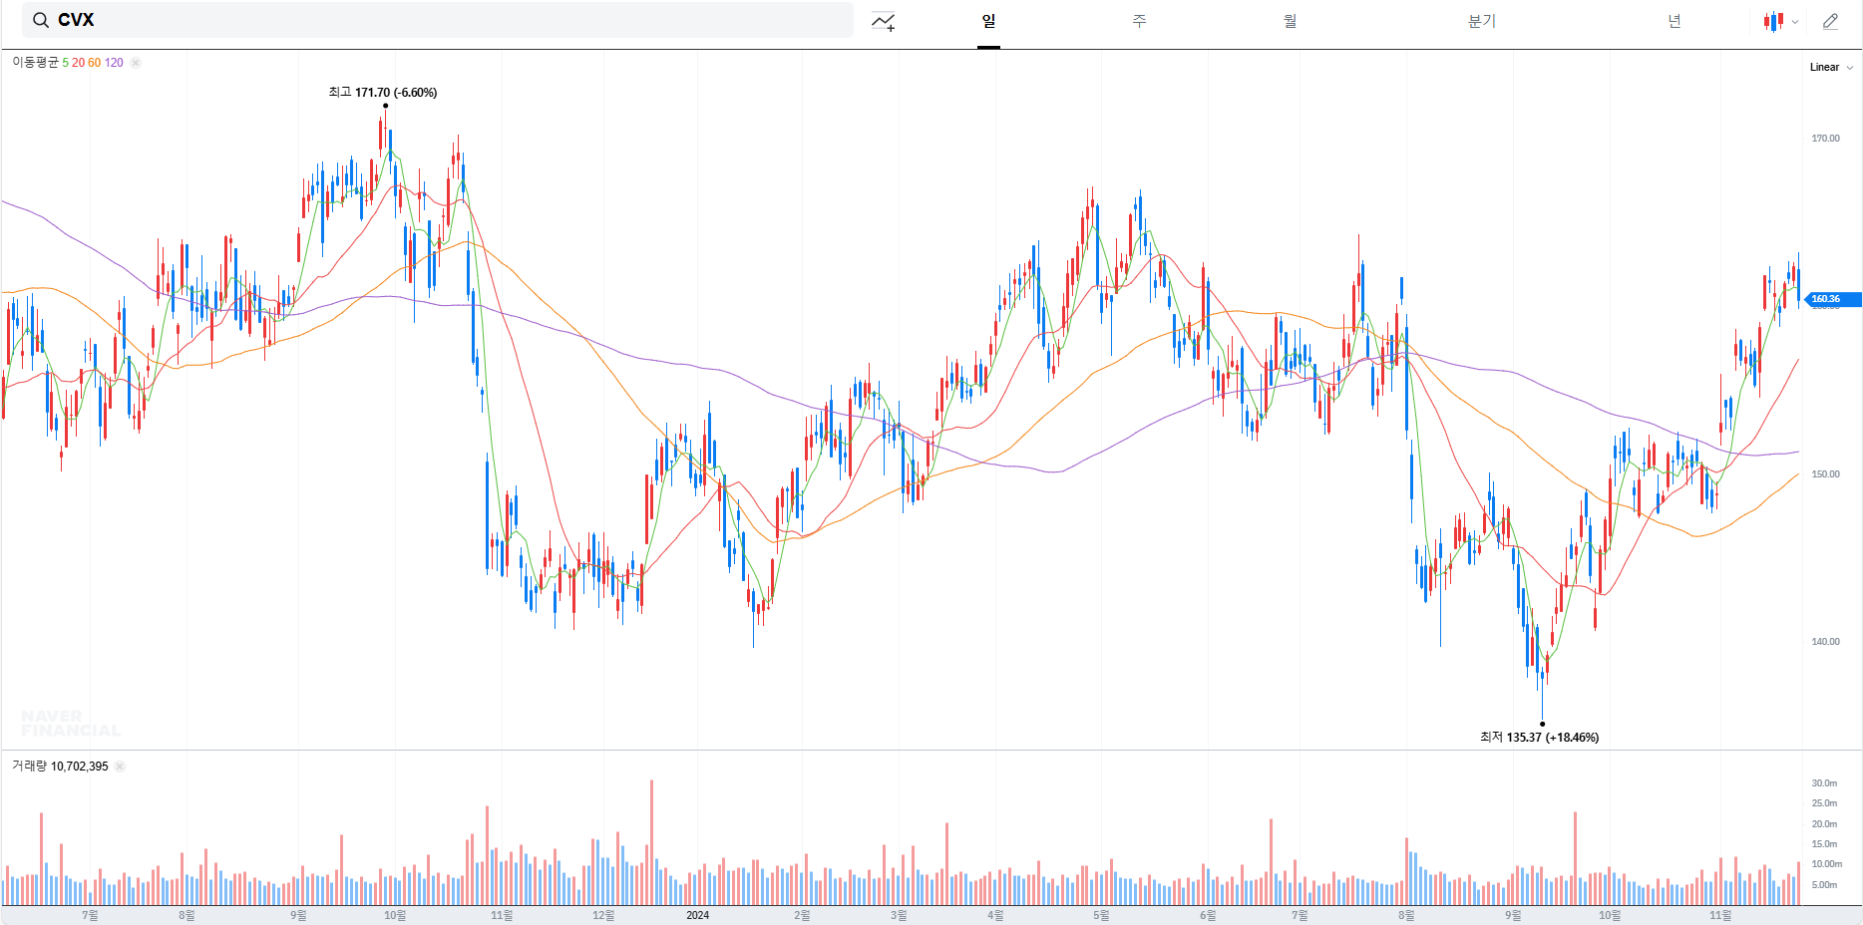Click the 최저 135.37 low marker label
This screenshot has width=1863, height=925.
click(1539, 738)
